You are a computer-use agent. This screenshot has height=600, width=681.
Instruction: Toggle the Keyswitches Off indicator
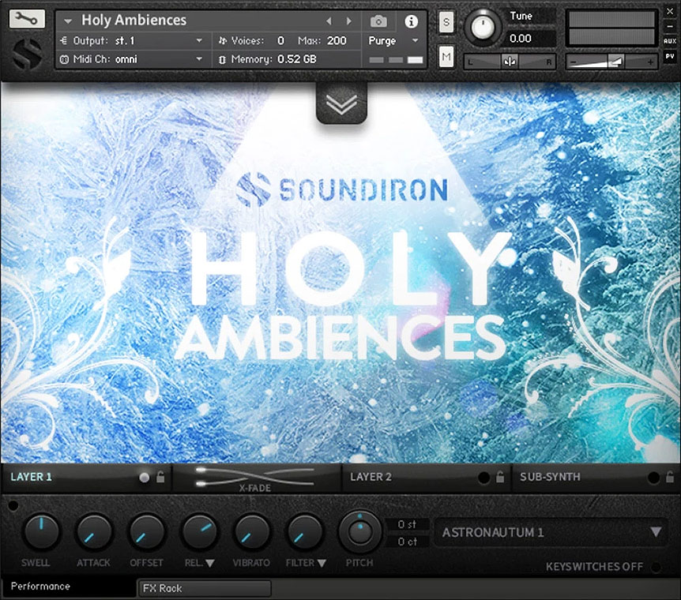(657, 567)
